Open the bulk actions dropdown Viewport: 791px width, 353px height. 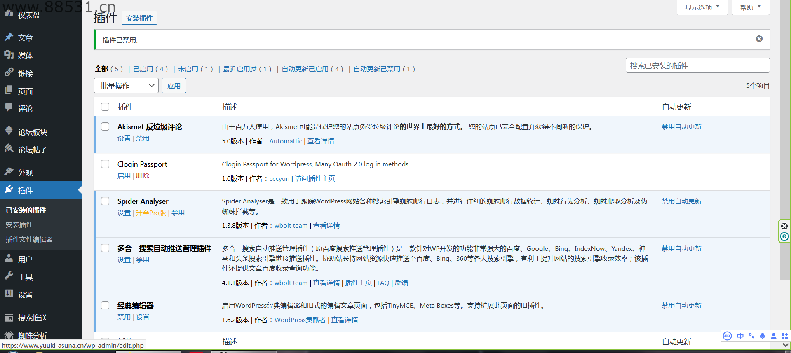(x=126, y=86)
